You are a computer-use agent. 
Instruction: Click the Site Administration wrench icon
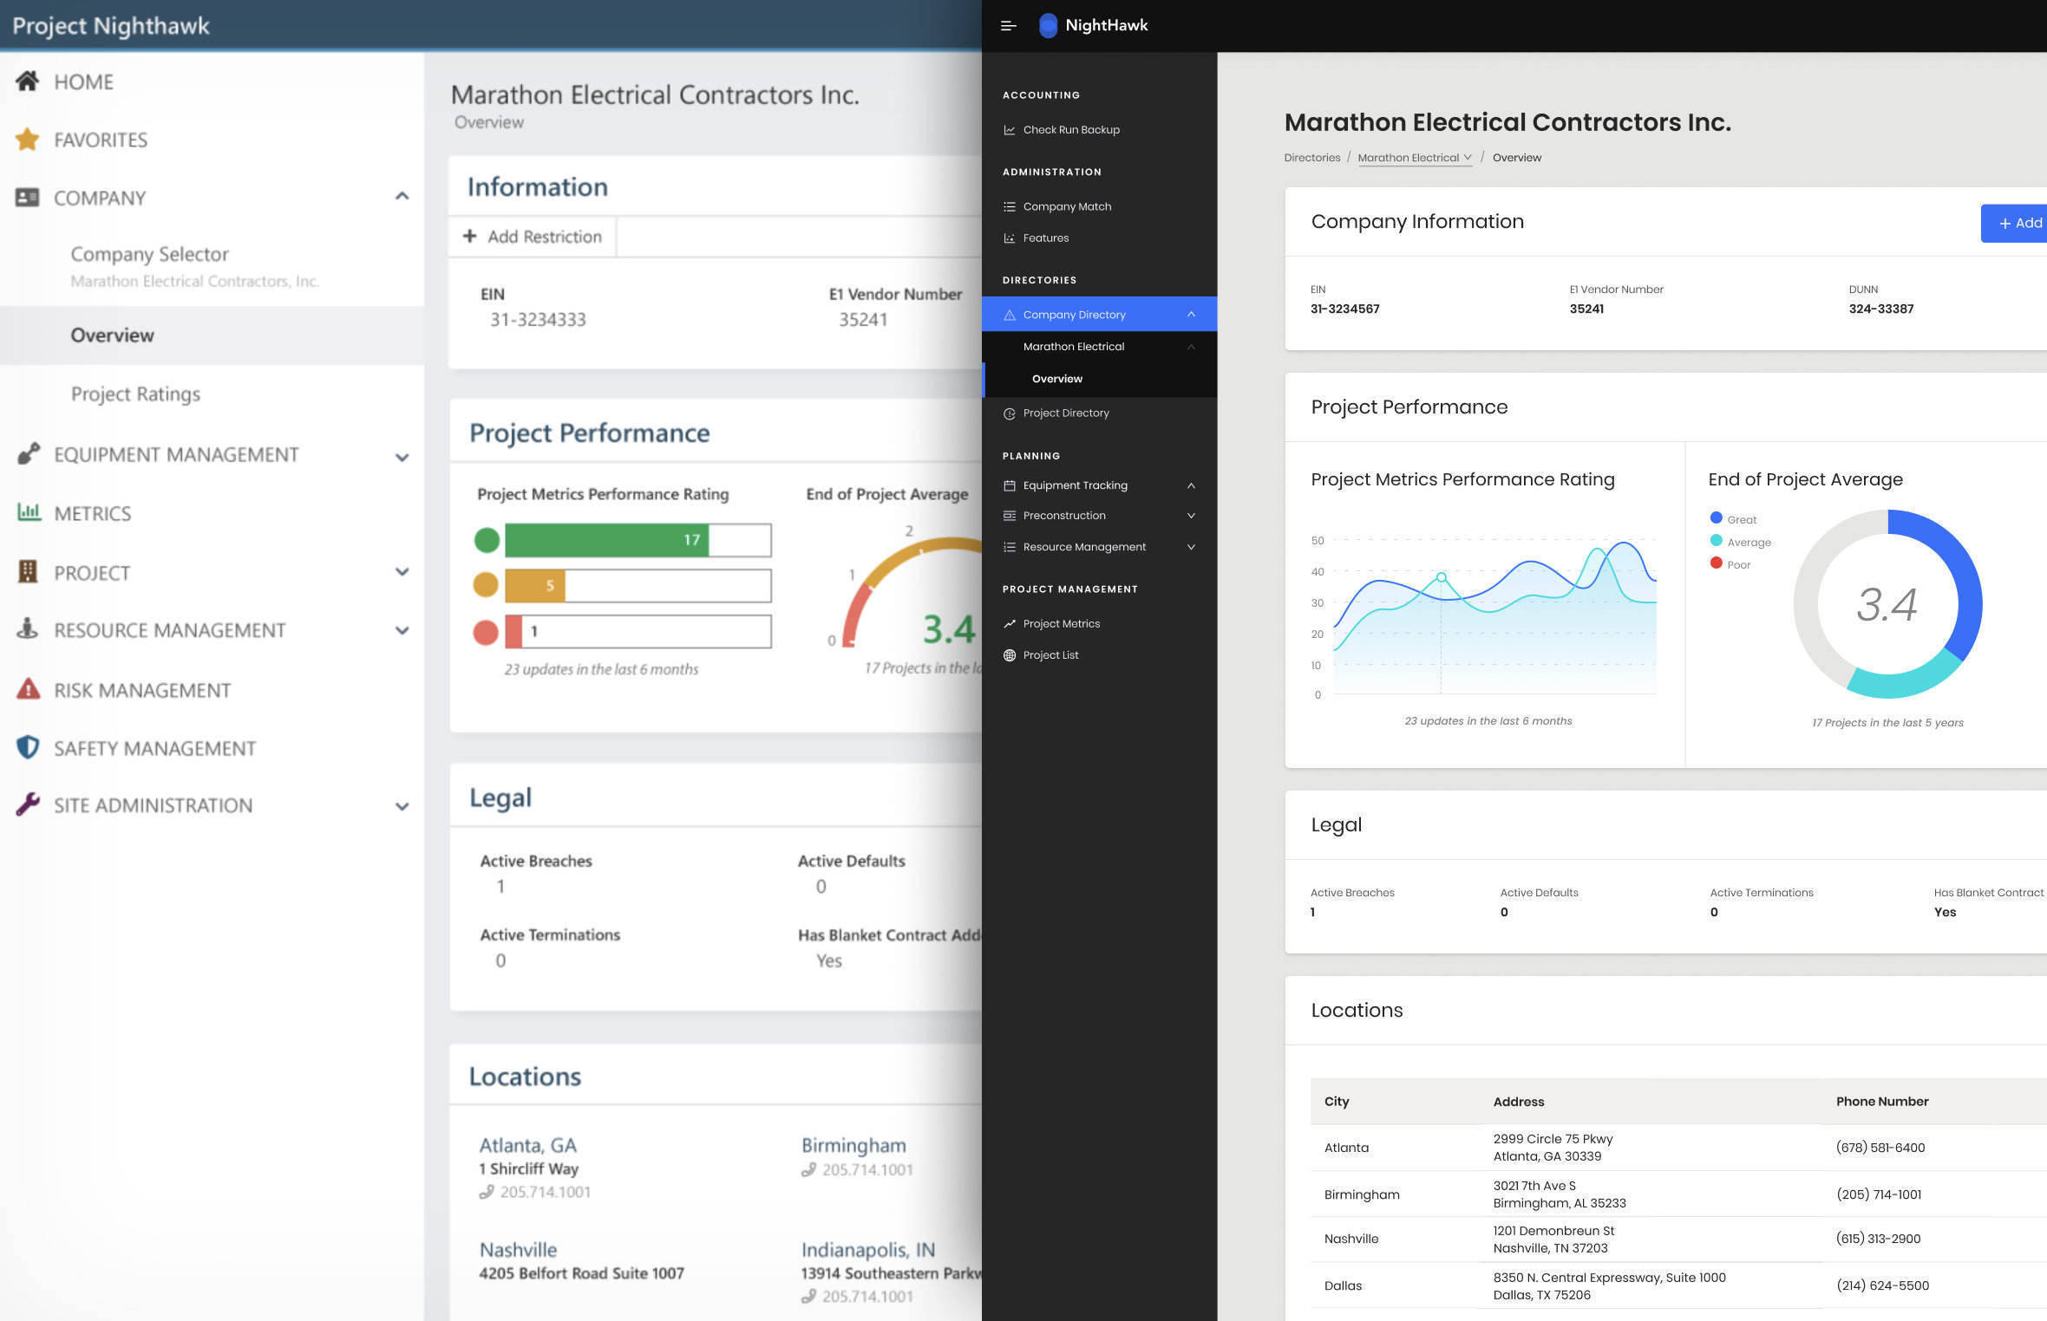28,804
